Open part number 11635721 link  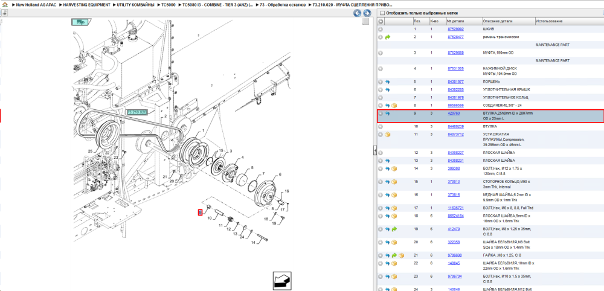(x=455, y=208)
